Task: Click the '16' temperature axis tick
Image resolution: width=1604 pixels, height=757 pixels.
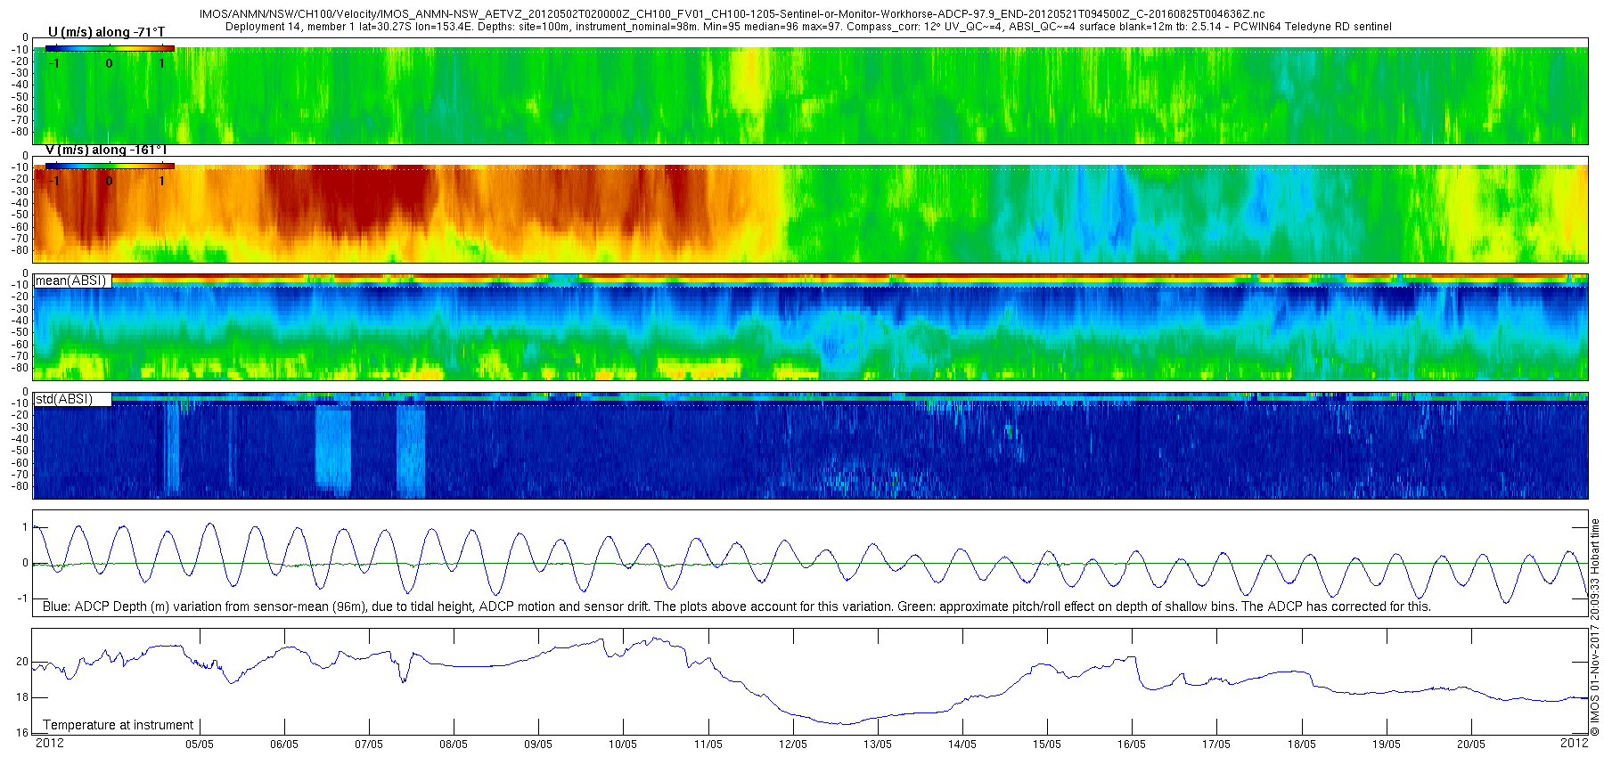Action: 22,733
